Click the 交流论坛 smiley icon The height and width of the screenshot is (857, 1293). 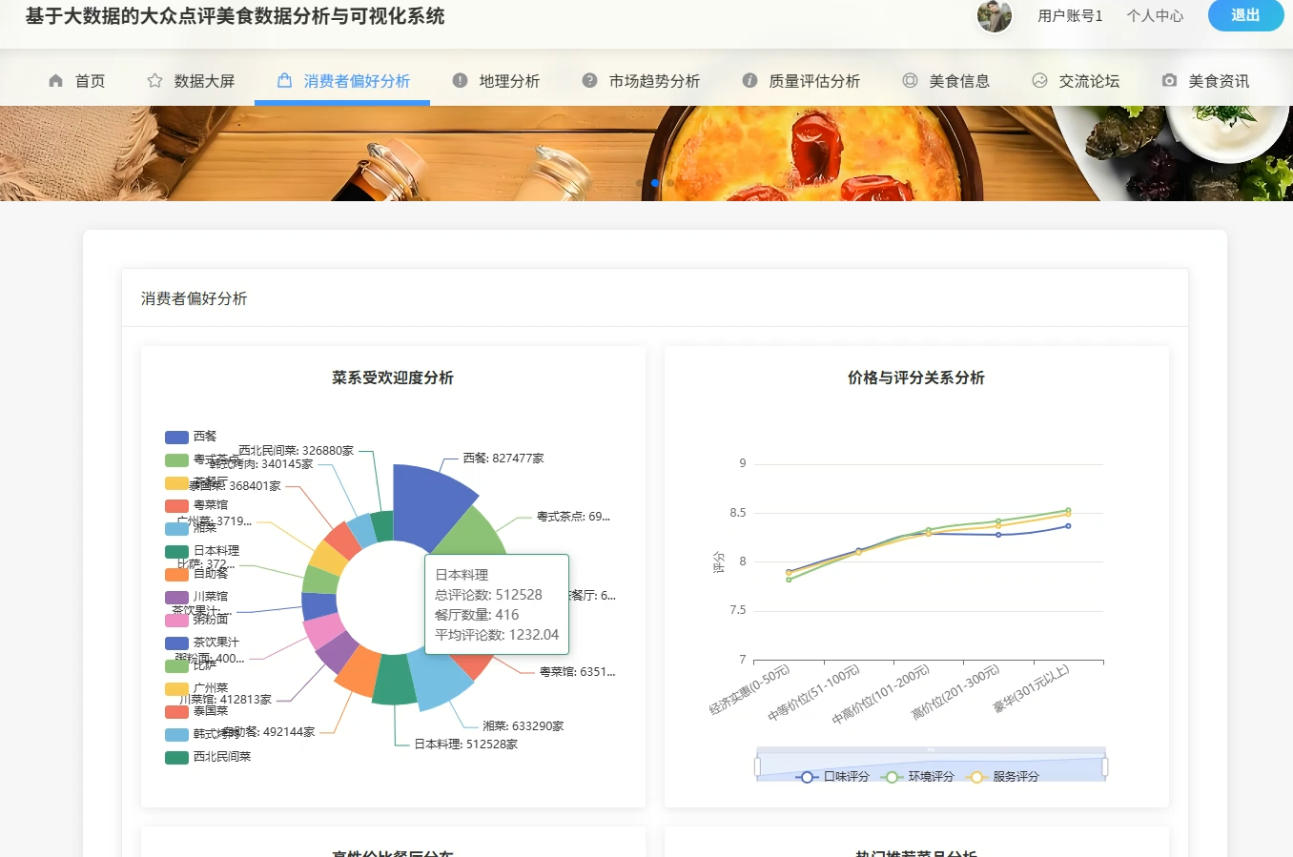tap(1038, 80)
